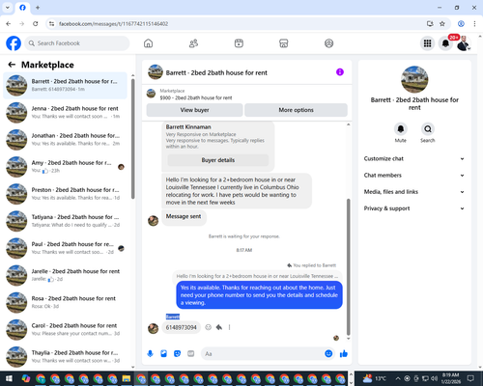Open a new browser tab
483x386 pixels.
(x=38, y=8)
